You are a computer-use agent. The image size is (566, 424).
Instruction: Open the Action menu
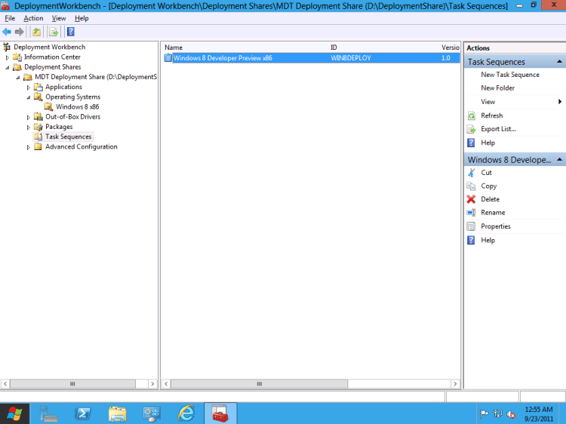pos(33,18)
